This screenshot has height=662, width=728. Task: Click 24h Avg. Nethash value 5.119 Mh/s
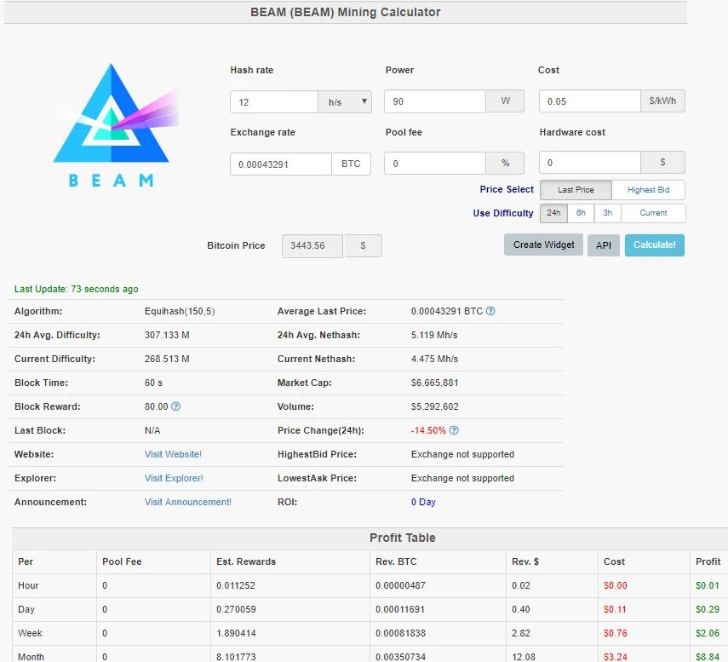click(x=434, y=335)
